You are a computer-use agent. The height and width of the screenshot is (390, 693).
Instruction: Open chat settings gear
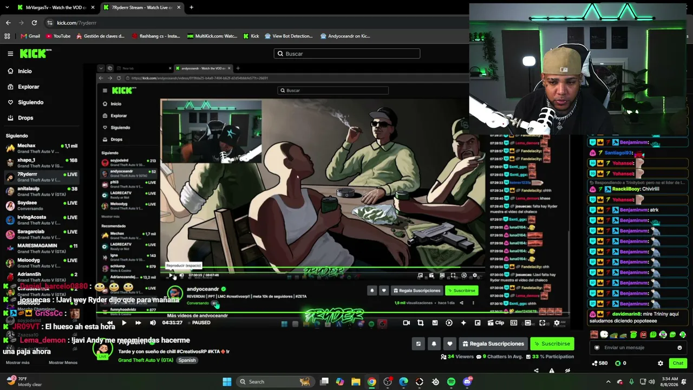660,363
